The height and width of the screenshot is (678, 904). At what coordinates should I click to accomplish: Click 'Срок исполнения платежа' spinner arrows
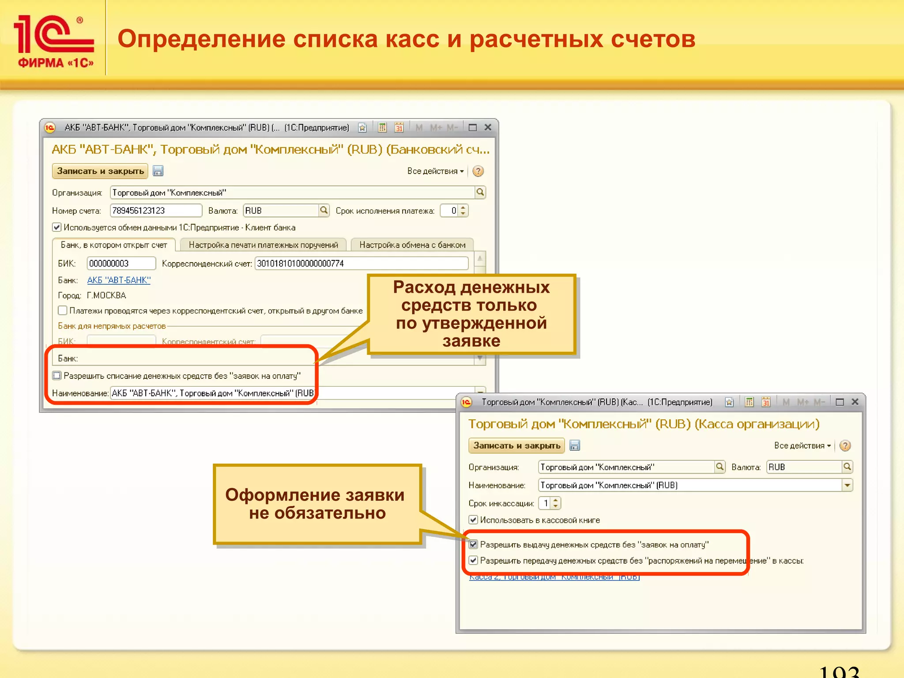pos(463,211)
